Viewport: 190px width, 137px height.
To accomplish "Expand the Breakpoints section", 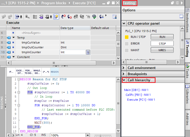I will 124,74.
